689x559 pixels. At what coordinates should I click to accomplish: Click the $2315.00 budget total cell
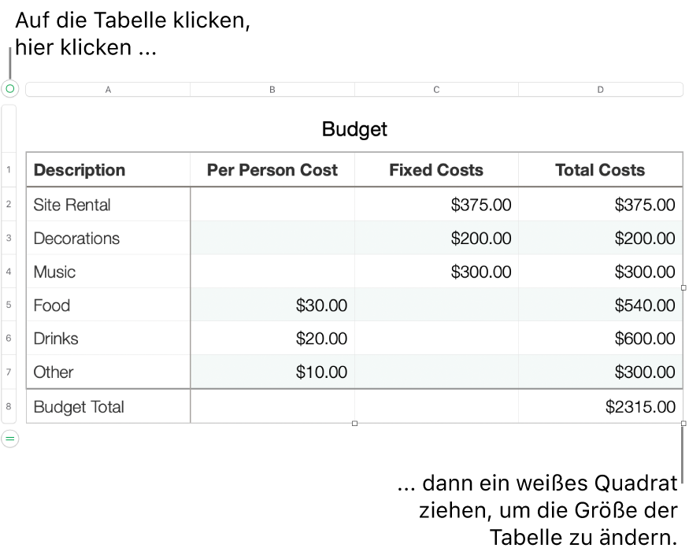600,406
